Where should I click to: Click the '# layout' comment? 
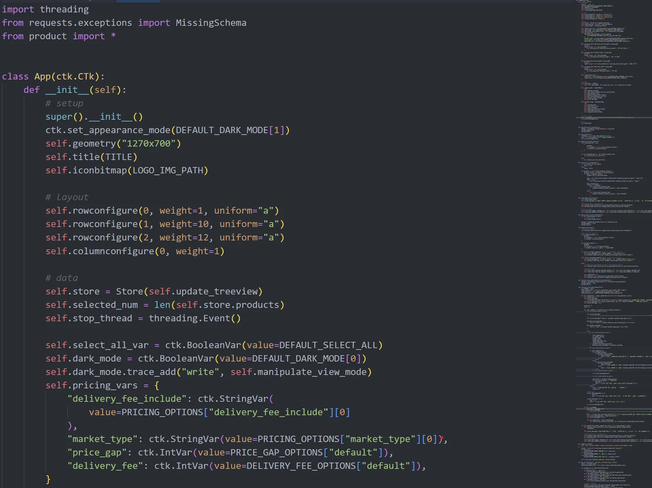coord(67,197)
